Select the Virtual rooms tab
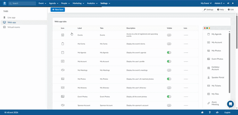 24,27
